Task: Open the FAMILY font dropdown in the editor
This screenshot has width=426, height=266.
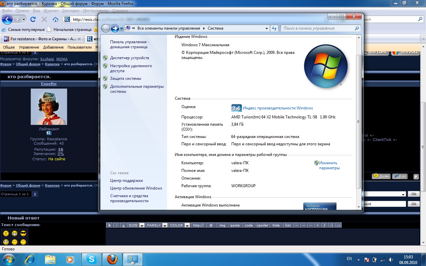Action: point(157,225)
